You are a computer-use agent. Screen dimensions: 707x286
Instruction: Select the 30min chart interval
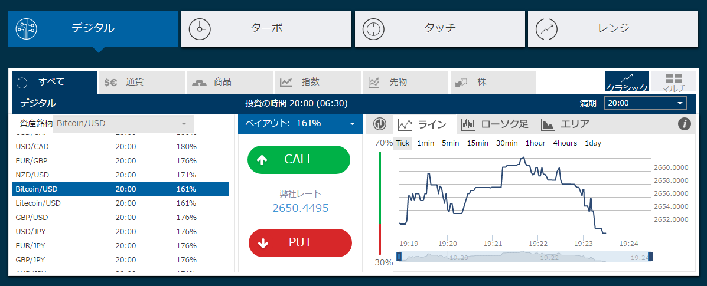507,143
